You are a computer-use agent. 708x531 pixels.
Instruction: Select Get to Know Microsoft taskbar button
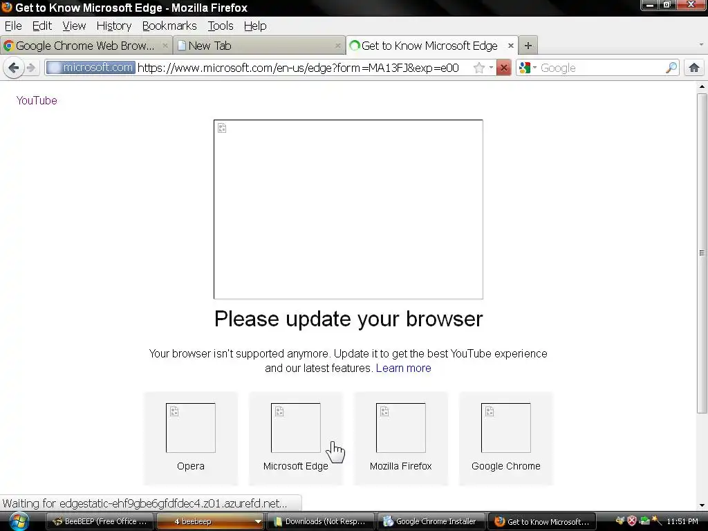(542, 521)
